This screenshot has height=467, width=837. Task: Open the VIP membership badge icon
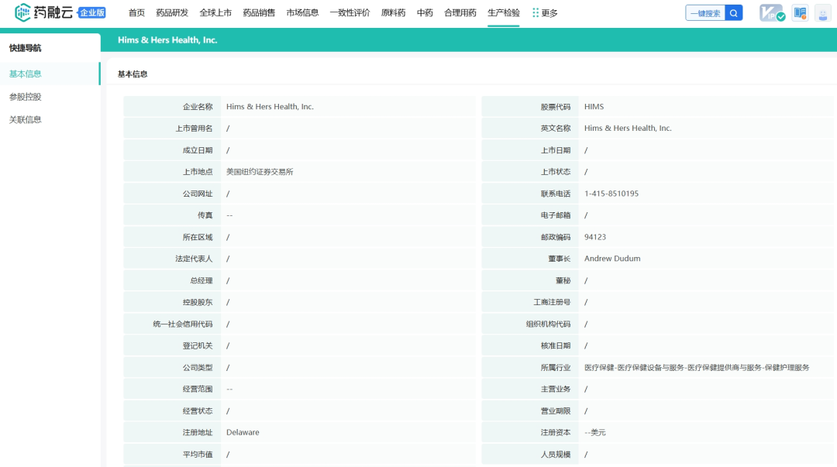pyautogui.click(x=771, y=13)
